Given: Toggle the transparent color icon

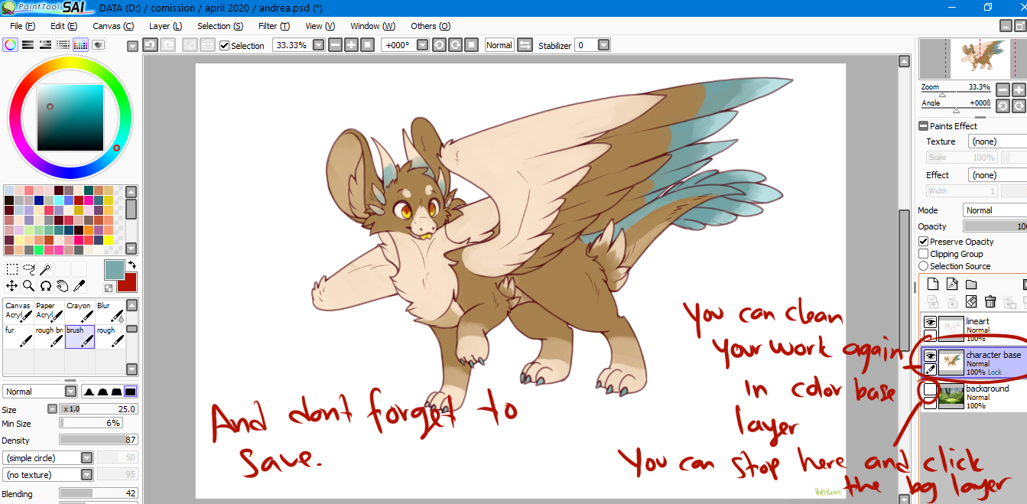Looking at the screenshot, I should point(109,288).
